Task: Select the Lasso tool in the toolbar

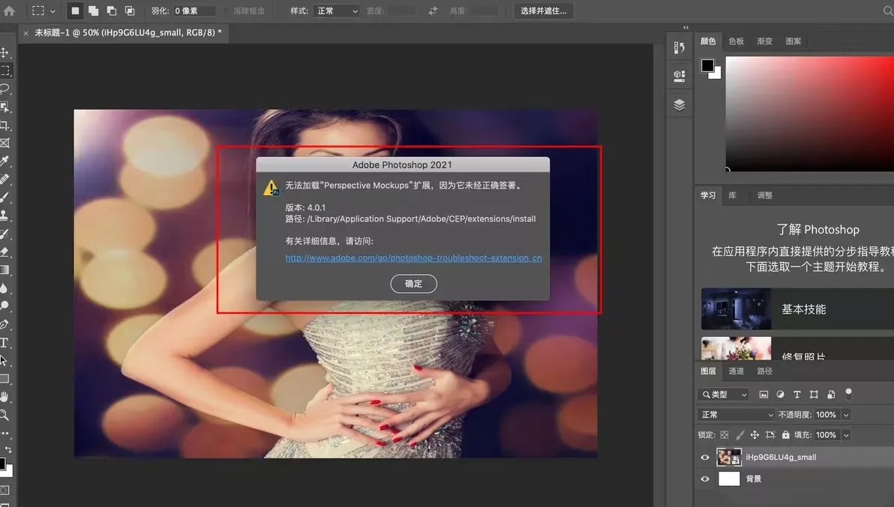Action: coord(4,89)
